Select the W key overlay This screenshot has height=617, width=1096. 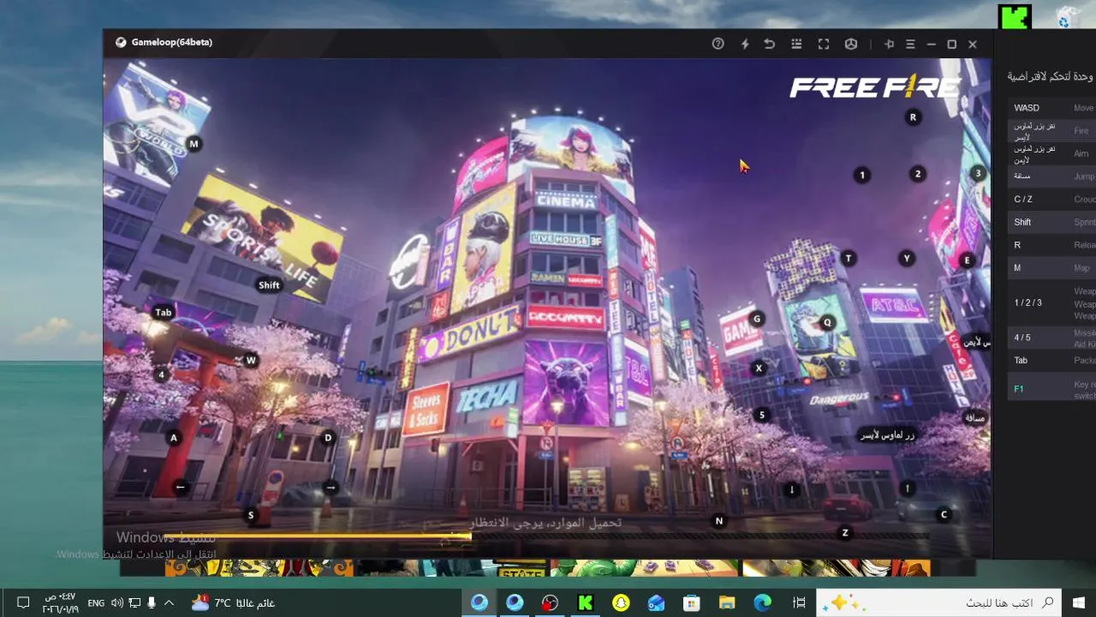coord(251,361)
